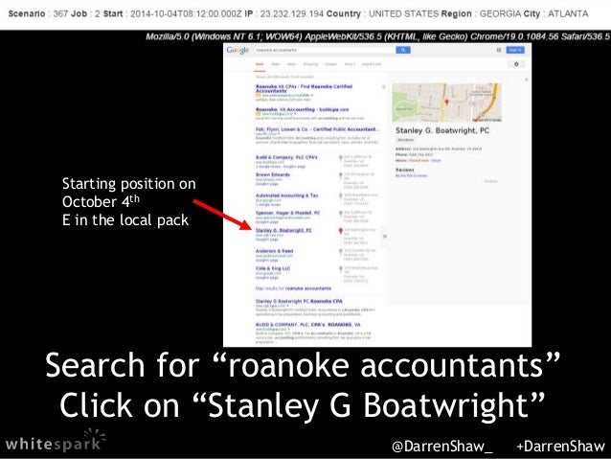
Task: Click map pin beside Automated Accounting & Tax
Action: pyautogui.click(x=341, y=196)
